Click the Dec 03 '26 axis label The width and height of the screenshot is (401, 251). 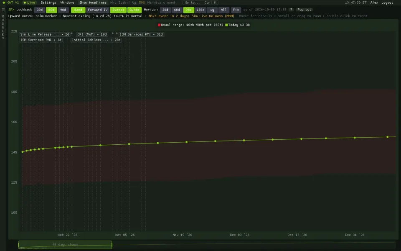coord(240,235)
